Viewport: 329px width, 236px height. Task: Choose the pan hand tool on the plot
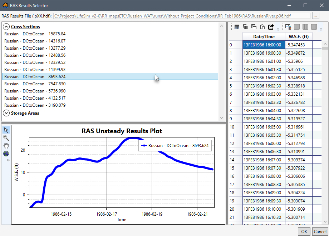coord(6,146)
